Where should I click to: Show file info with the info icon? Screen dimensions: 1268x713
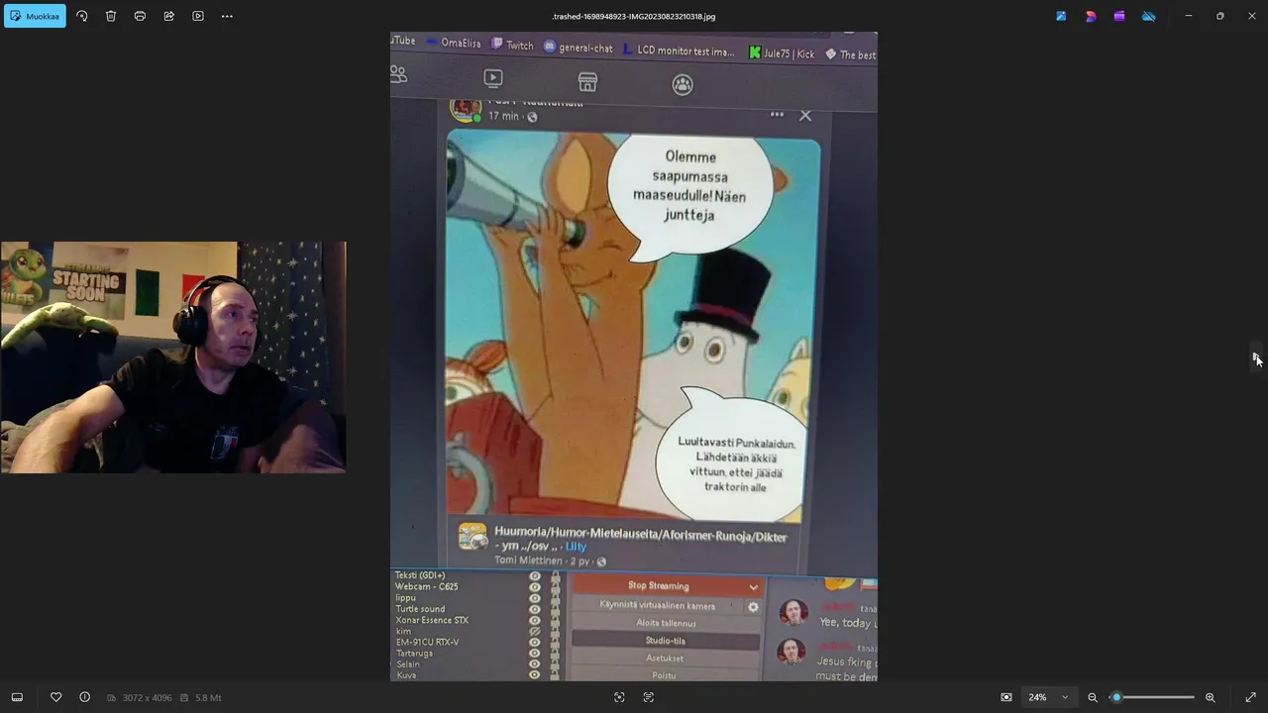pos(84,697)
